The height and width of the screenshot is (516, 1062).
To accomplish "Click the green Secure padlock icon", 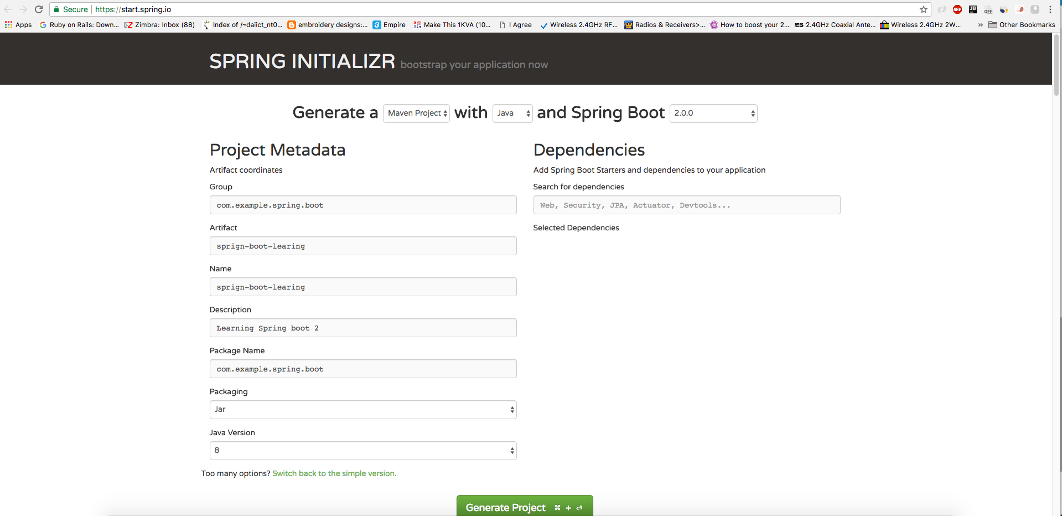I will point(56,9).
